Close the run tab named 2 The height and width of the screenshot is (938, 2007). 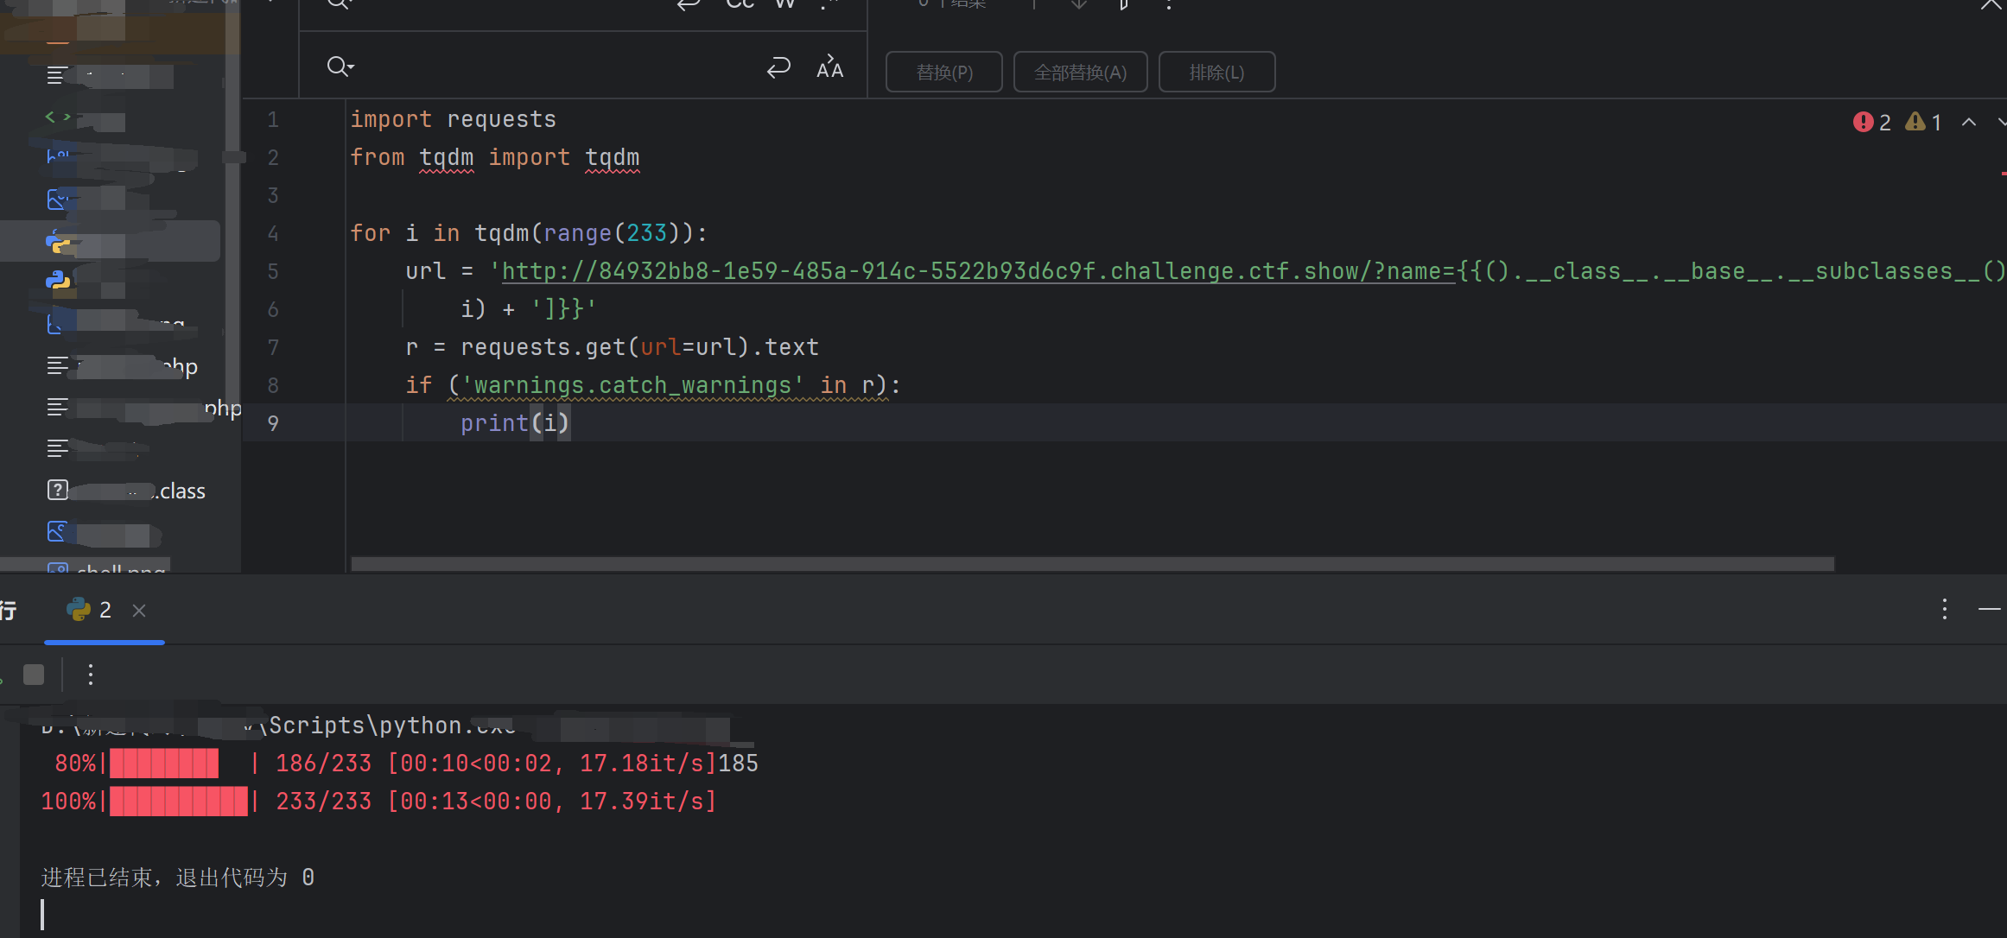coord(139,611)
